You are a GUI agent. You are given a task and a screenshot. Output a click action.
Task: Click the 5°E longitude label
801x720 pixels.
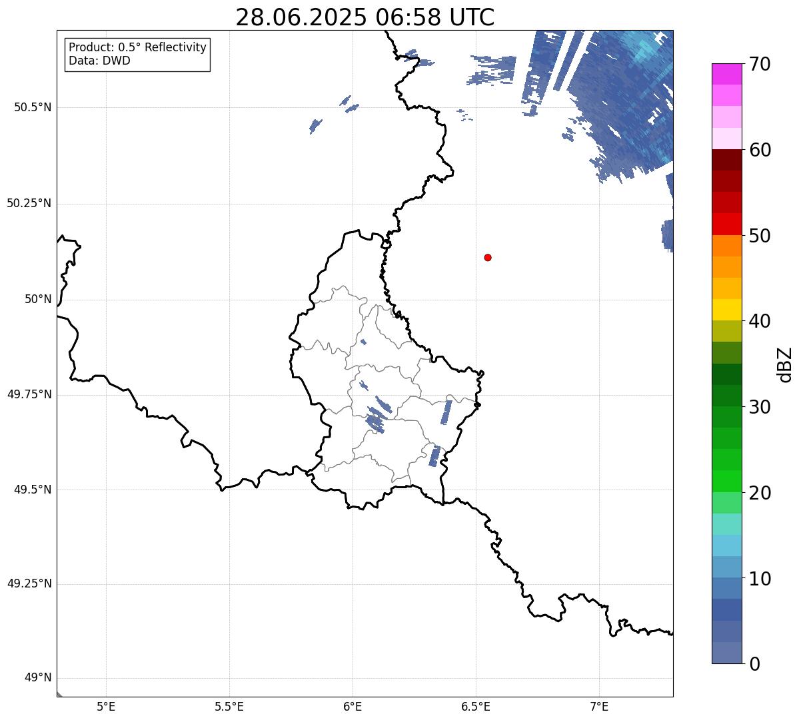point(106,706)
